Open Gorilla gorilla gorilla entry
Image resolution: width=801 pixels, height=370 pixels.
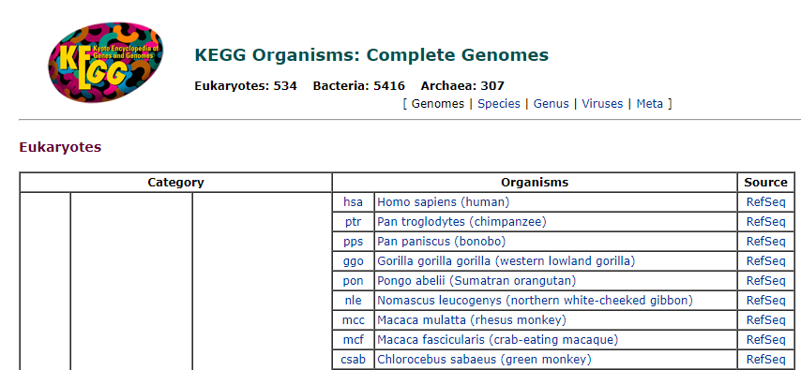[x=506, y=261]
